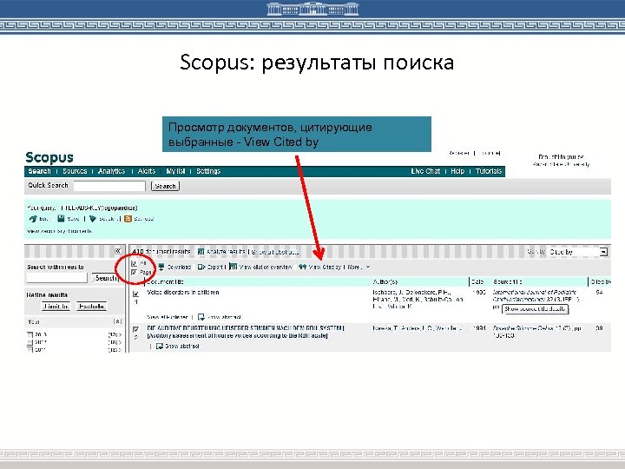Click the Search within results input field
Screen dimensions: 625x469
click(56, 278)
